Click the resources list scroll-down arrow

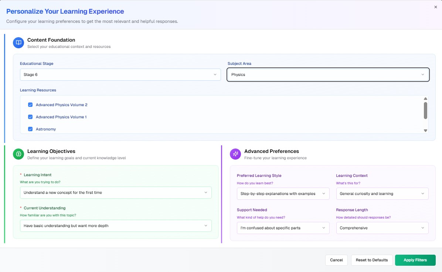[425, 130]
